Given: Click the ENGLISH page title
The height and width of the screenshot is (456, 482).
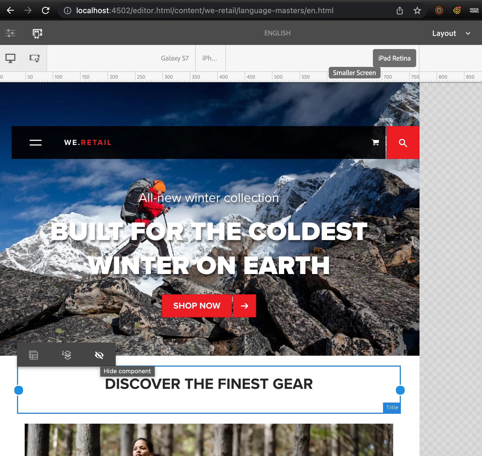Looking at the screenshot, I should pos(277,33).
